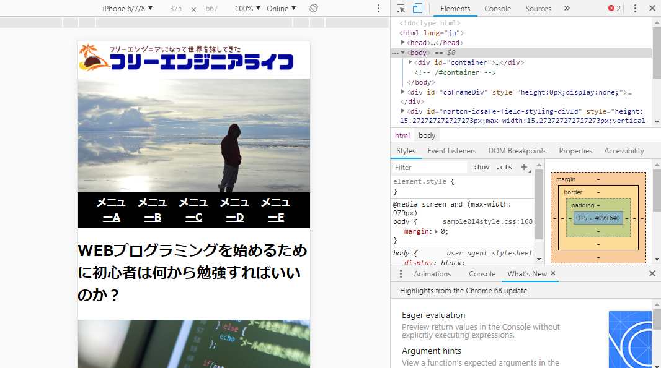Viewport: 661px width, 368px height.
Task: Toggle the .cls element classes panel
Action: pyautogui.click(x=504, y=167)
